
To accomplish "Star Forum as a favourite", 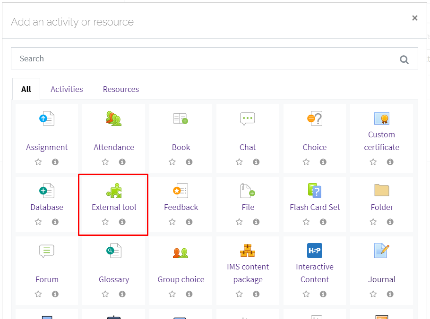I will click(x=38, y=294).
